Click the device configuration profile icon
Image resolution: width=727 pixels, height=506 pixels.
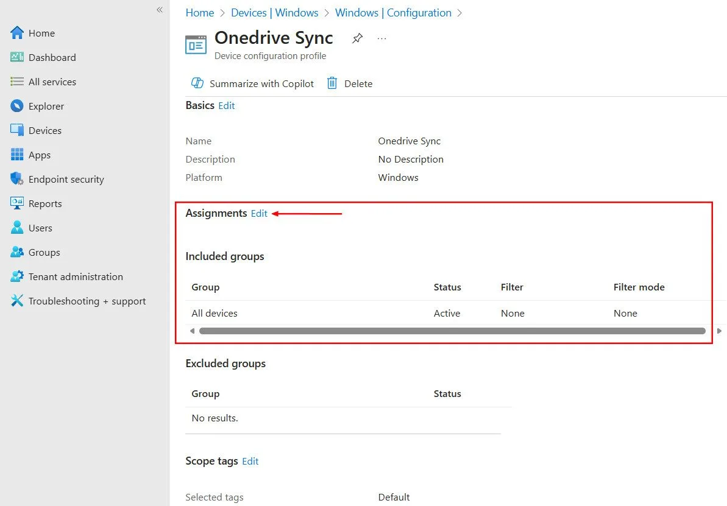(196, 45)
